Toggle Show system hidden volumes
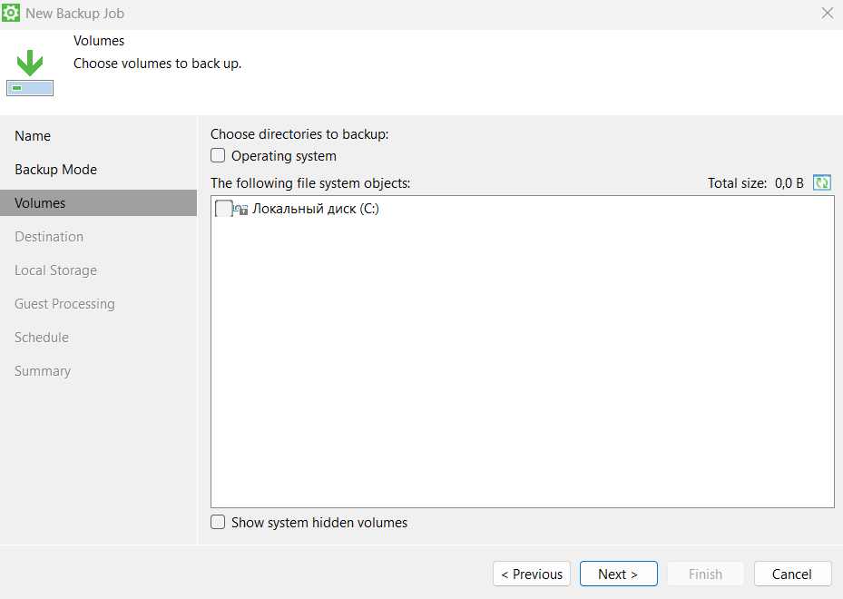The height and width of the screenshot is (599, 843). [218, 523]
